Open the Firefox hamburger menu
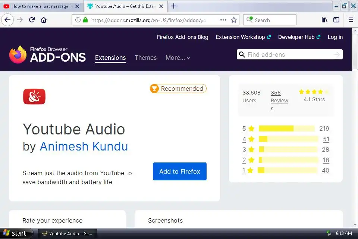 click(x=351, y=20)
